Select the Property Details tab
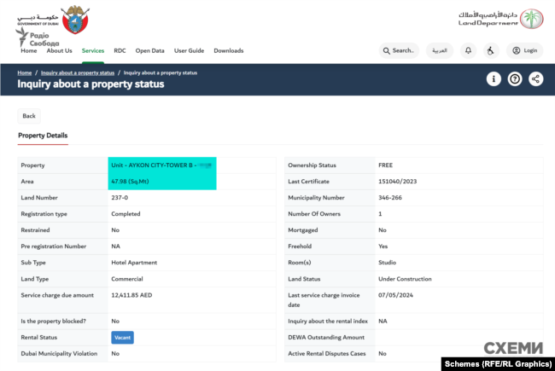This screenshot has height=371, width=555. (43, 136)
